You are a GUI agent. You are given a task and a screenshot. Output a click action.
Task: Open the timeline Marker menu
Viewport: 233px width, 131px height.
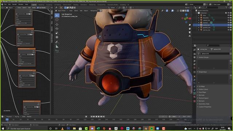(29, 116)
